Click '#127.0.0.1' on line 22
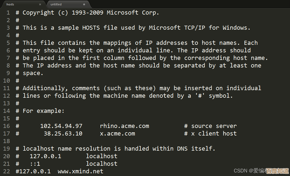Image resolution: width=290 pixels, height=176 pixels. [33, 171]
